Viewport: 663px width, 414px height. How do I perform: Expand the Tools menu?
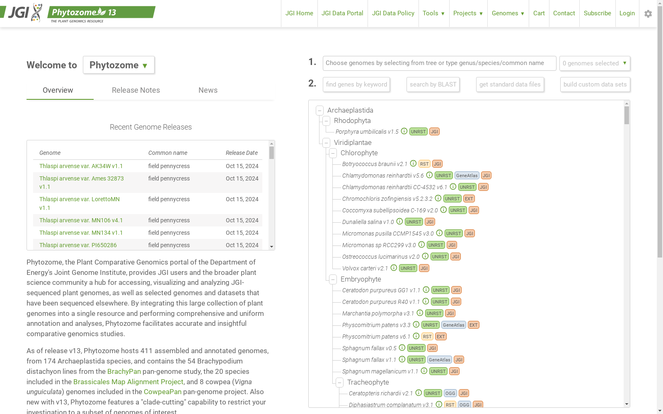[x=433, y=13]
